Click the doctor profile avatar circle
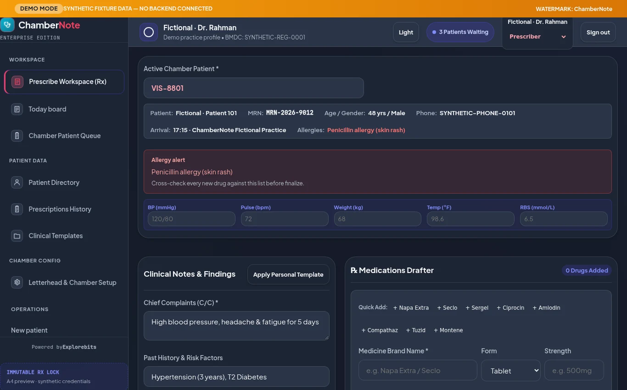The height and width of the screenshot is (390, 627). (149, 32)
